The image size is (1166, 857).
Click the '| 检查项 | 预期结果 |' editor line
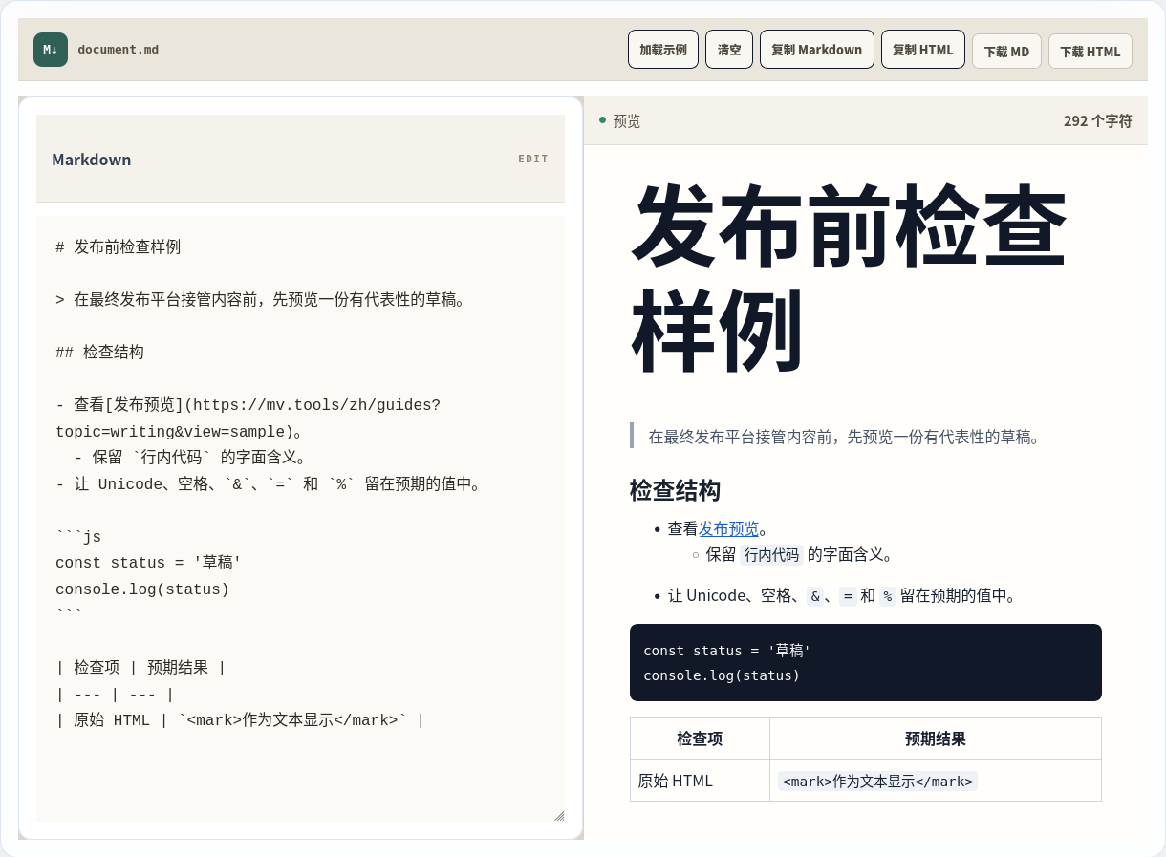(140, 668)
